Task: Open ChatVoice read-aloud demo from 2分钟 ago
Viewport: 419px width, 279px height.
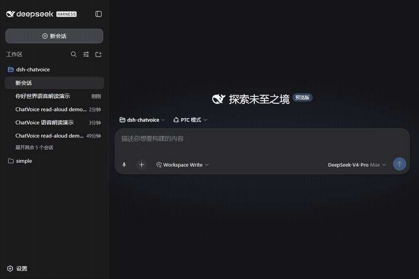Action: [54, 110]
